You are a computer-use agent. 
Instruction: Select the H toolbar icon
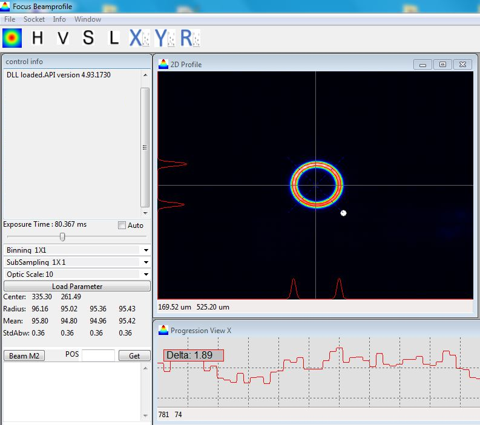click(x=38, y=38)
